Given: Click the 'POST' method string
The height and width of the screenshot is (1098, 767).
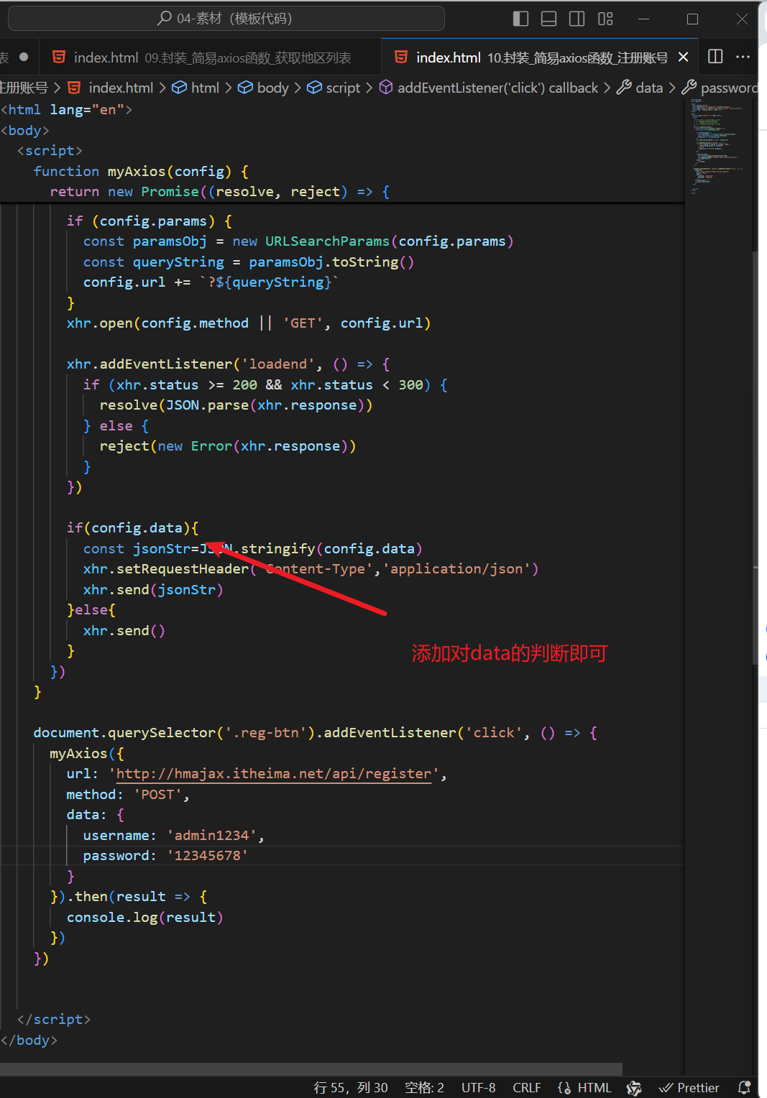Looking at the screenshot, I should click(157, 794).
